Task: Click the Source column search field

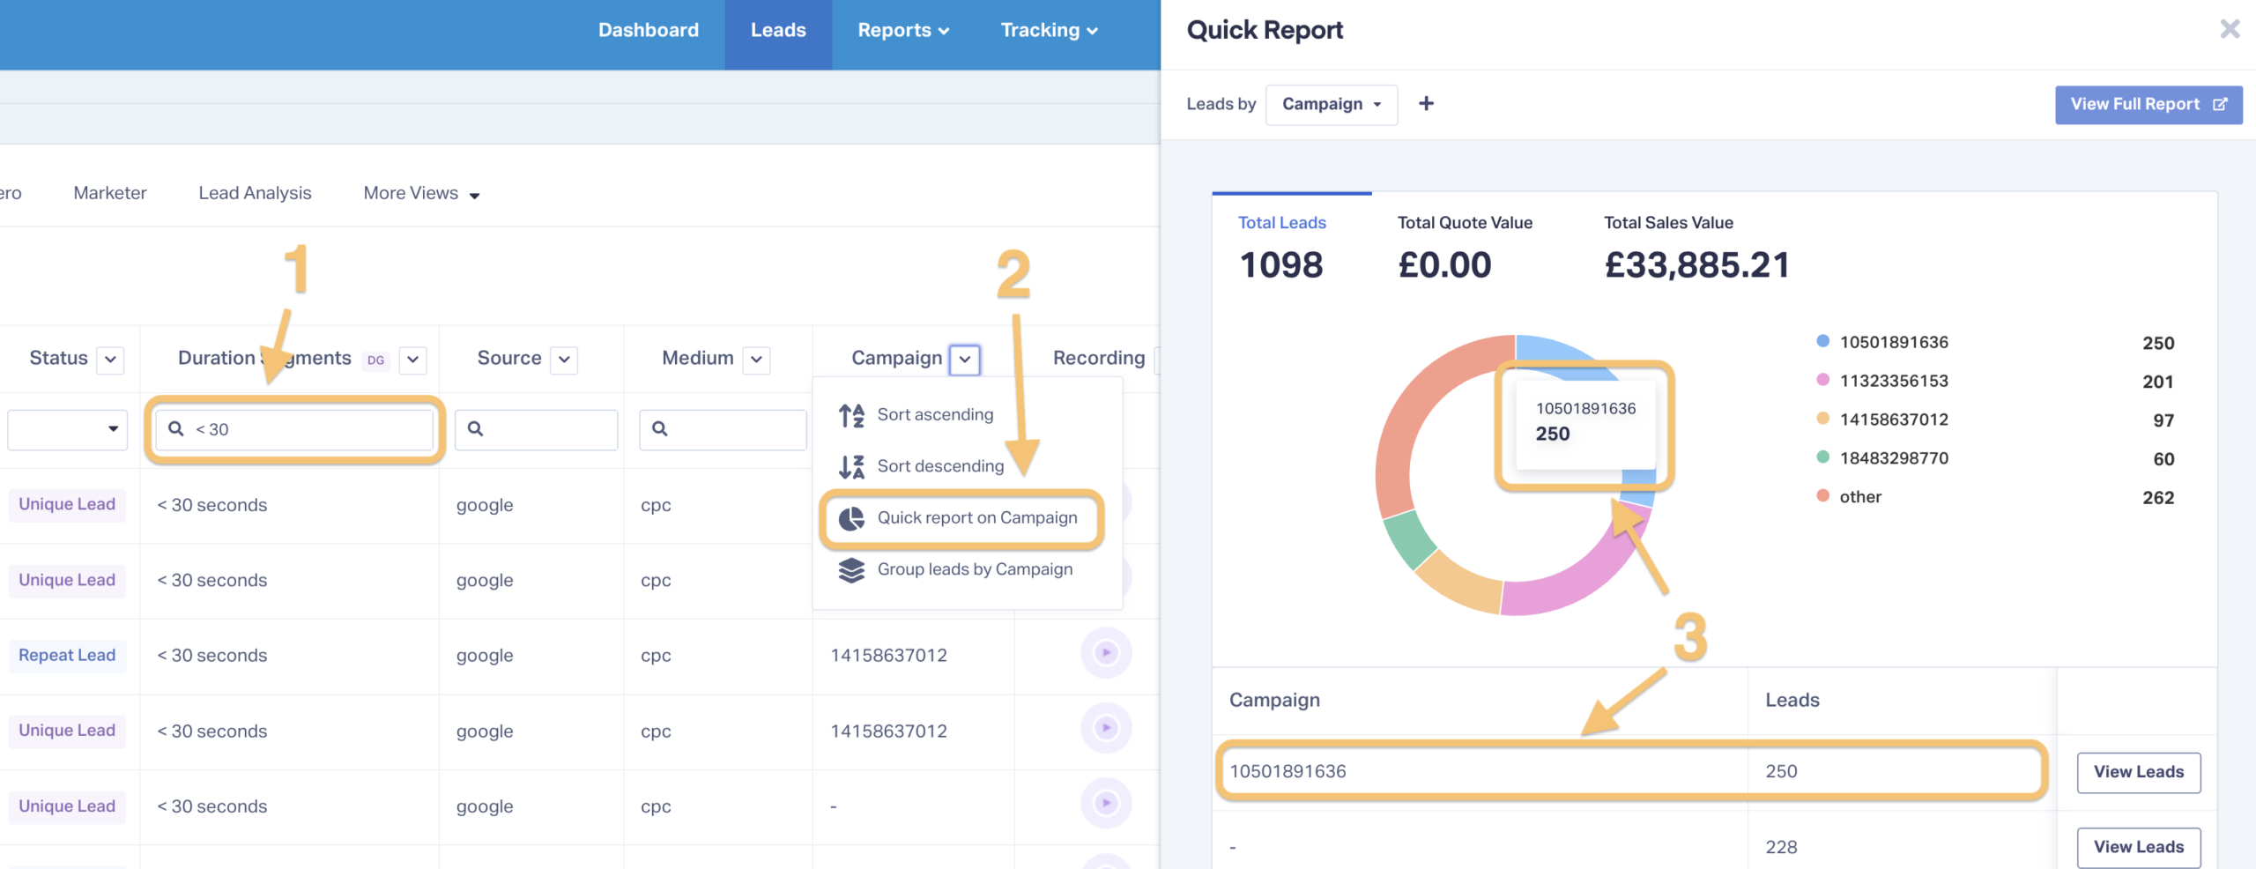Action: coord(536,429)
